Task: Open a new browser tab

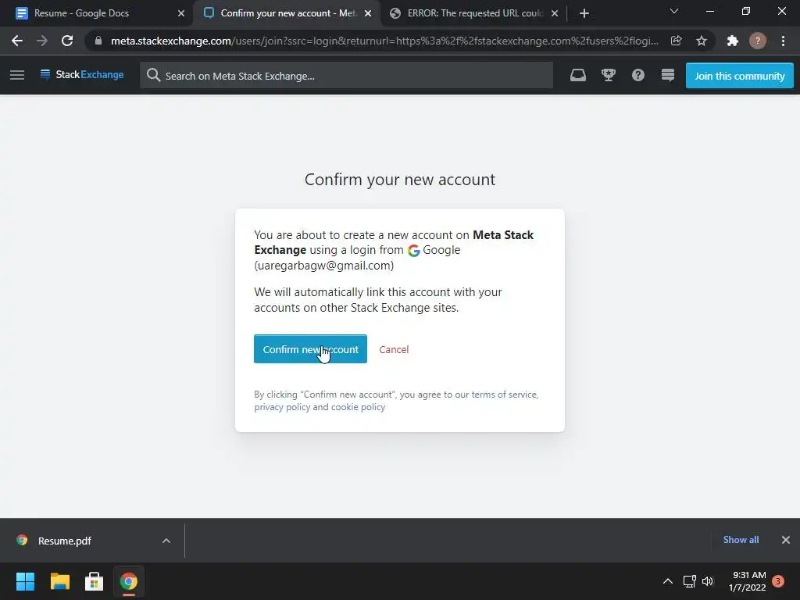Action: tap(584, 13)
